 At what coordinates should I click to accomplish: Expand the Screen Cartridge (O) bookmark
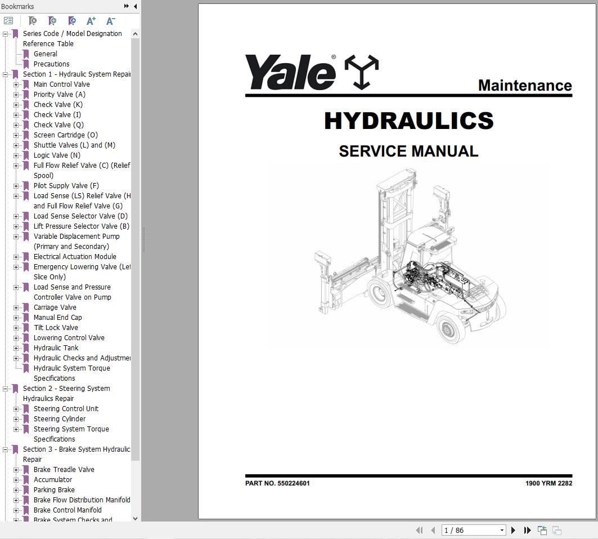click(x=16, y=136)
